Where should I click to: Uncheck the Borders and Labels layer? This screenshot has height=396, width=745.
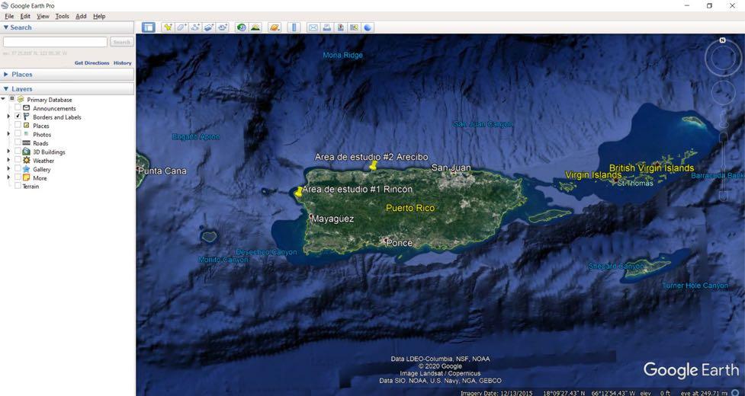(x=18, y=117)
